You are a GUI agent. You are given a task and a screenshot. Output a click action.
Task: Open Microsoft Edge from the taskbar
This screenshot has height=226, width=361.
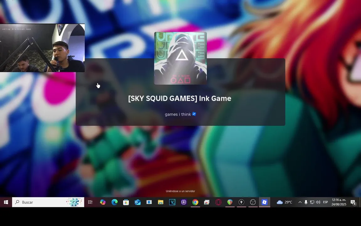pyautogui.click(x=114, y=202)
